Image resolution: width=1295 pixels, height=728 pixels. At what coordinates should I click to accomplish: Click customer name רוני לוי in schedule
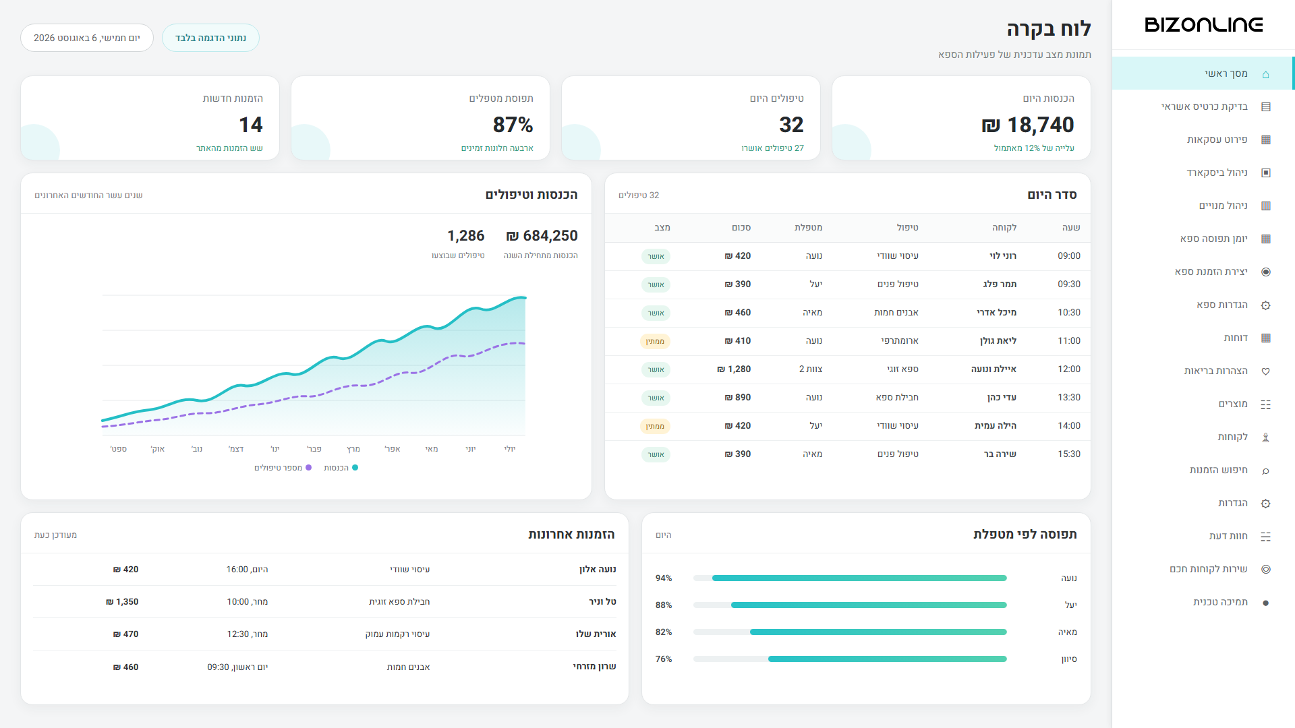pos(1003,256)
